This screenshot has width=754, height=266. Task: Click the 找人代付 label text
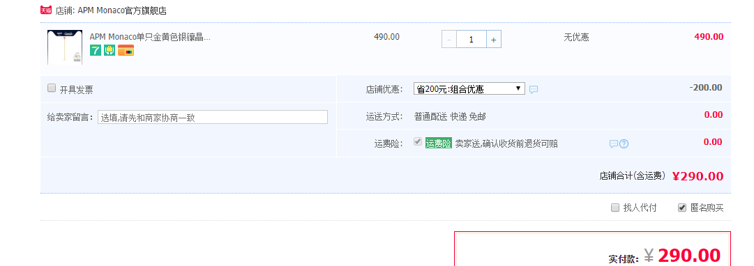pos(640,208)
